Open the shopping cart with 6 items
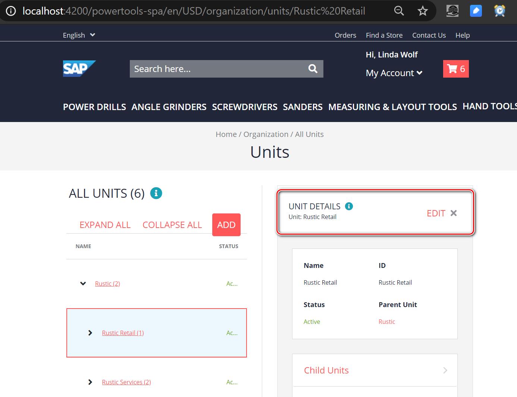 pyautogui.click(x=456, y=69)
